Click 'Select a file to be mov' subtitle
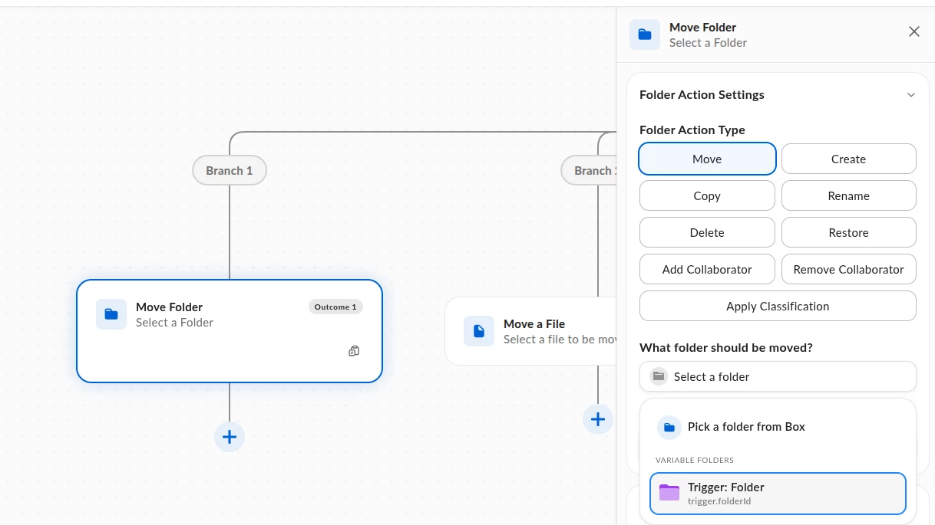935x525 pixels. pos(560,340)
